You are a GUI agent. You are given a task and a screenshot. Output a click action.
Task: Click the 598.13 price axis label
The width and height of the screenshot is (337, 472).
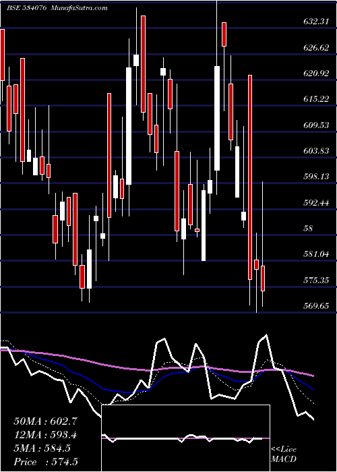[x=316, y=177]
